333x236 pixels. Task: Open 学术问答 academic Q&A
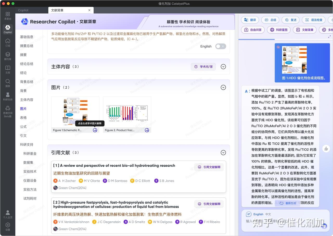click(203, 66)
